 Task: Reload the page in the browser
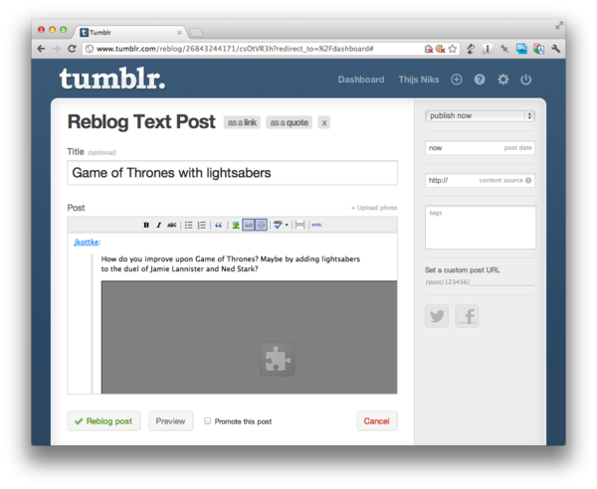(72, 49)
